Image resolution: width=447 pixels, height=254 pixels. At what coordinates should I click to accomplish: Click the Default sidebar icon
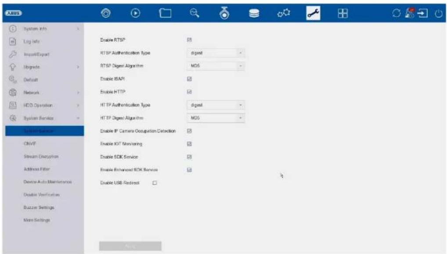coord(13,80)
